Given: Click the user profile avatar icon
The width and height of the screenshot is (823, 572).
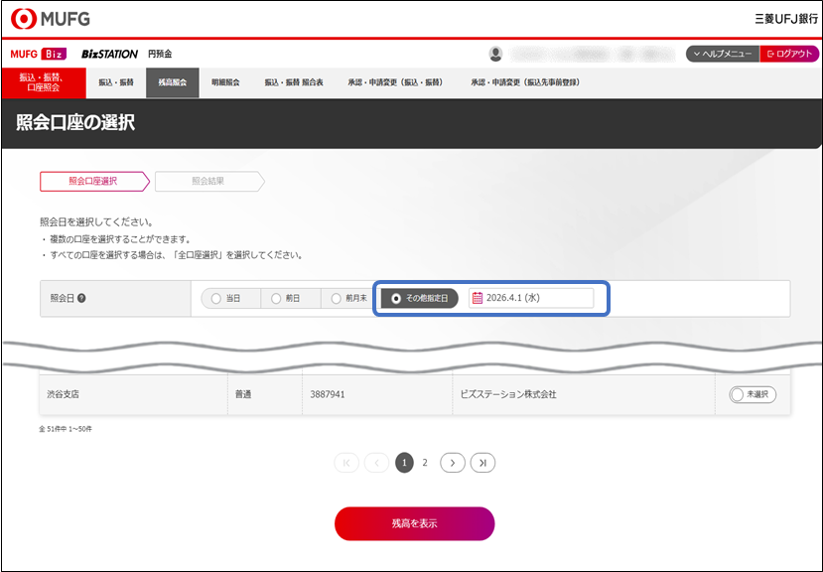Looking at the screenshot, I should [x=495, y=54].
